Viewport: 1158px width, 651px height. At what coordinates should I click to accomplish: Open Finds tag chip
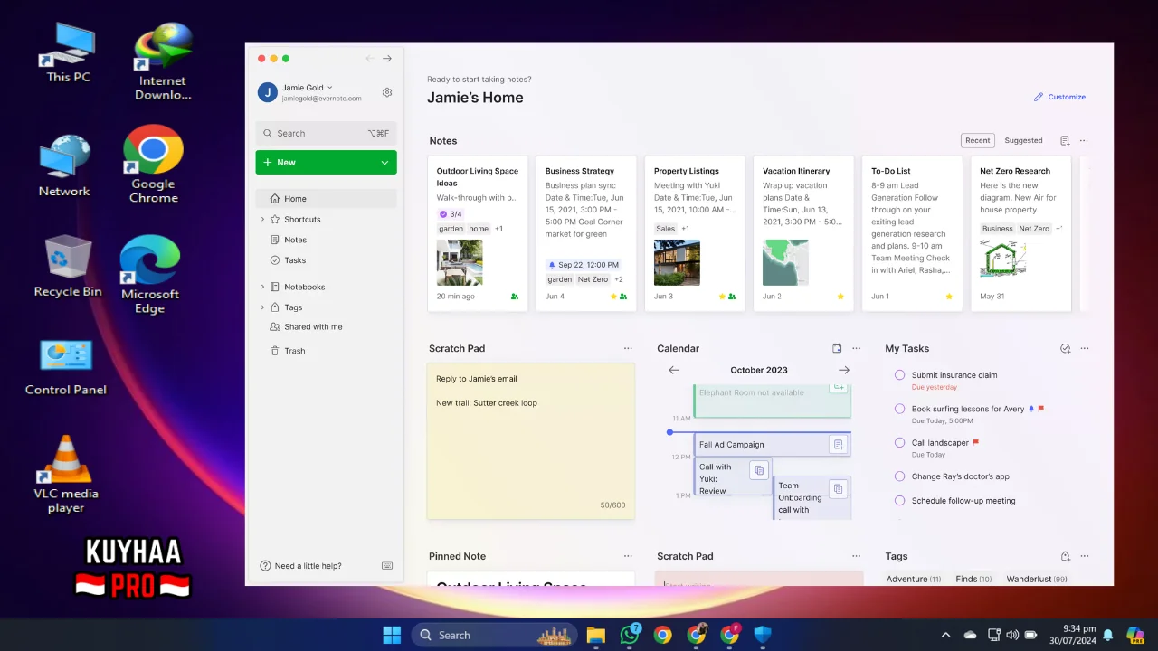tap(973, 579)
